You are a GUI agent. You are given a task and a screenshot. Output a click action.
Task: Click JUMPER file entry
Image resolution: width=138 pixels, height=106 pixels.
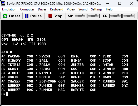77,65
